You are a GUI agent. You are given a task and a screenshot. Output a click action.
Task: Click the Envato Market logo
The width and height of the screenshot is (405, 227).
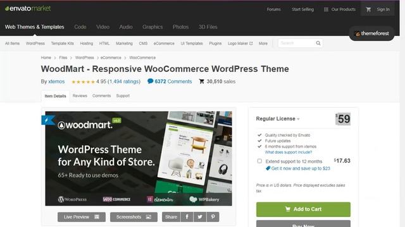(x=28, y=8)
